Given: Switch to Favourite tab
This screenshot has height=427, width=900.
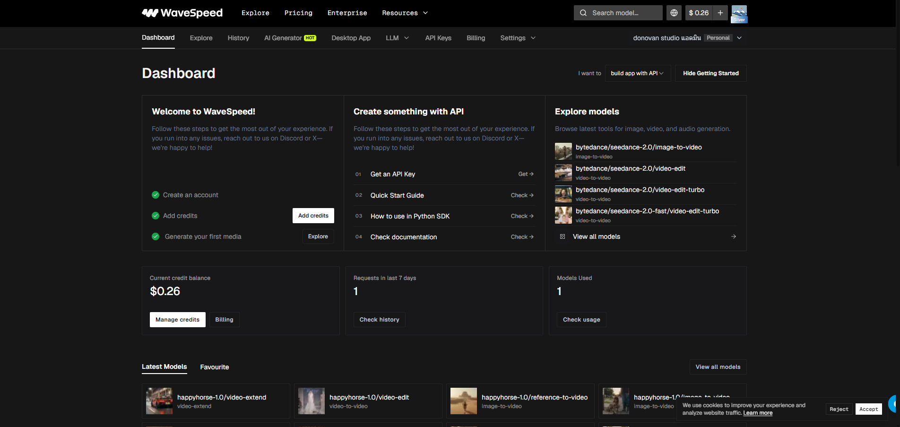Looking at the screenshot, I should (215, 367).
